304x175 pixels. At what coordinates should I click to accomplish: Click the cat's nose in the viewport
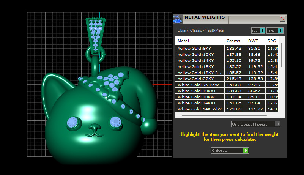coord(95,128)
